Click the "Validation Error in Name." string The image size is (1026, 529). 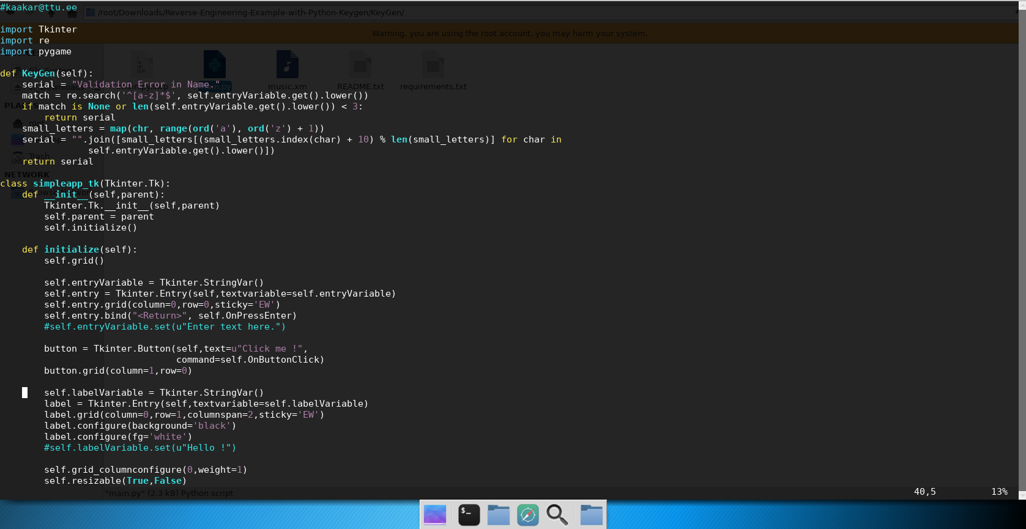[x=146, y=84]
